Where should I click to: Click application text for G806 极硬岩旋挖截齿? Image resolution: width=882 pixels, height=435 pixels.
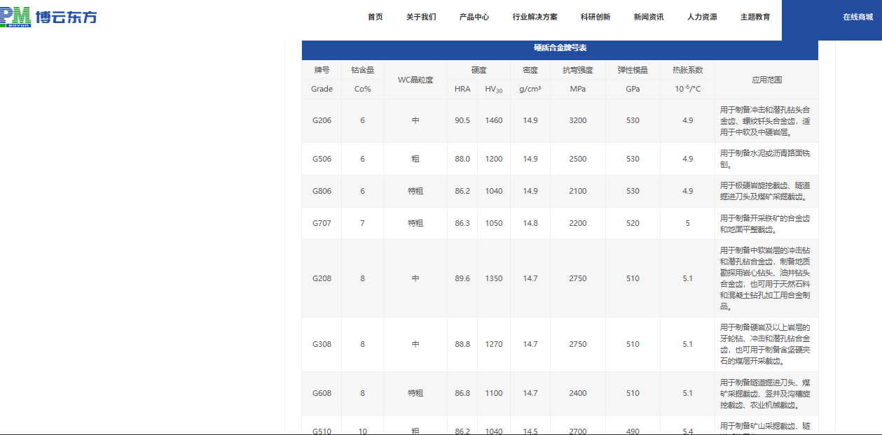tap(765, 191)
